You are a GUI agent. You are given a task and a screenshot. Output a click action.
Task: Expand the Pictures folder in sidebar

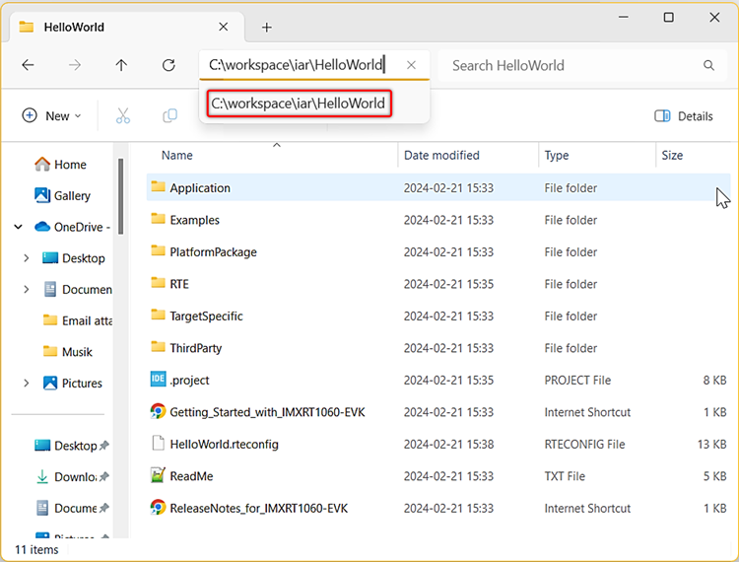[26, 384]
